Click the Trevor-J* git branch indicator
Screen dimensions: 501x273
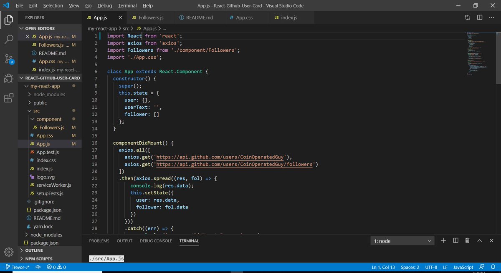18,267
